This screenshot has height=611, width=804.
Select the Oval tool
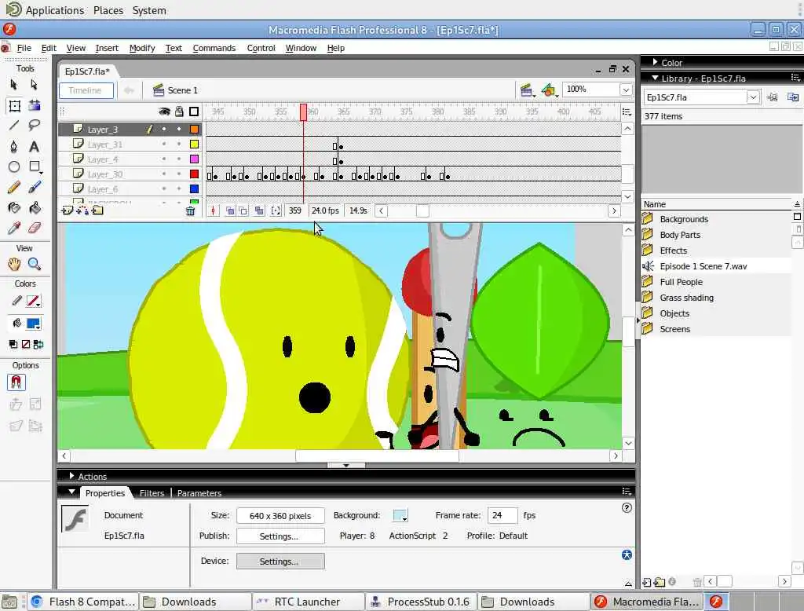pos(14,166)
